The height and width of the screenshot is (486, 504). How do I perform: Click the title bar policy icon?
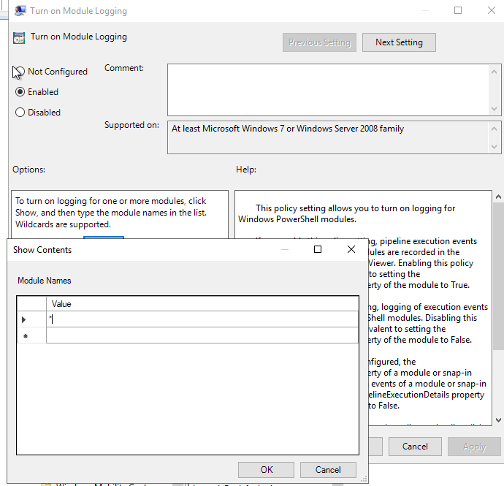click(20, 11)
